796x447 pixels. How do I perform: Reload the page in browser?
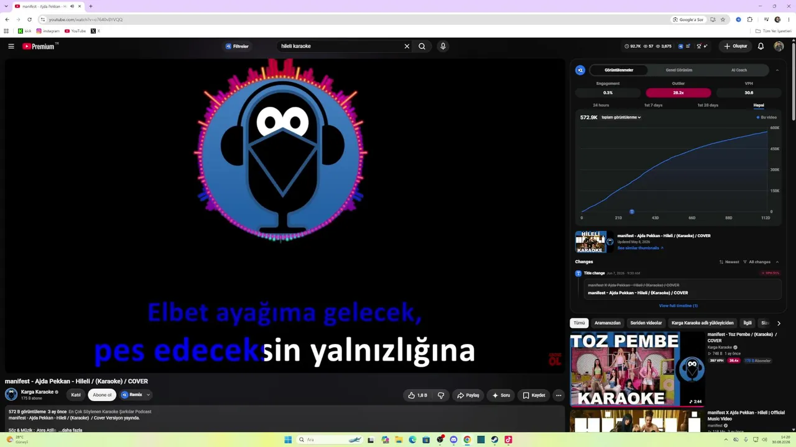[29, 19]
